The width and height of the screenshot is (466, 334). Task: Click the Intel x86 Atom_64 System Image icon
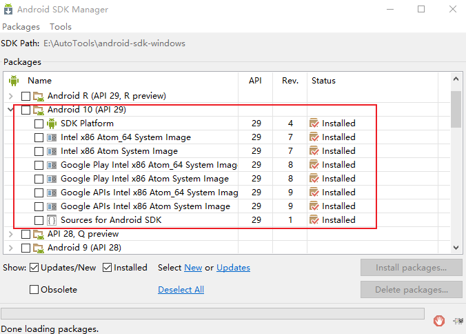click(x=52, y=137)
